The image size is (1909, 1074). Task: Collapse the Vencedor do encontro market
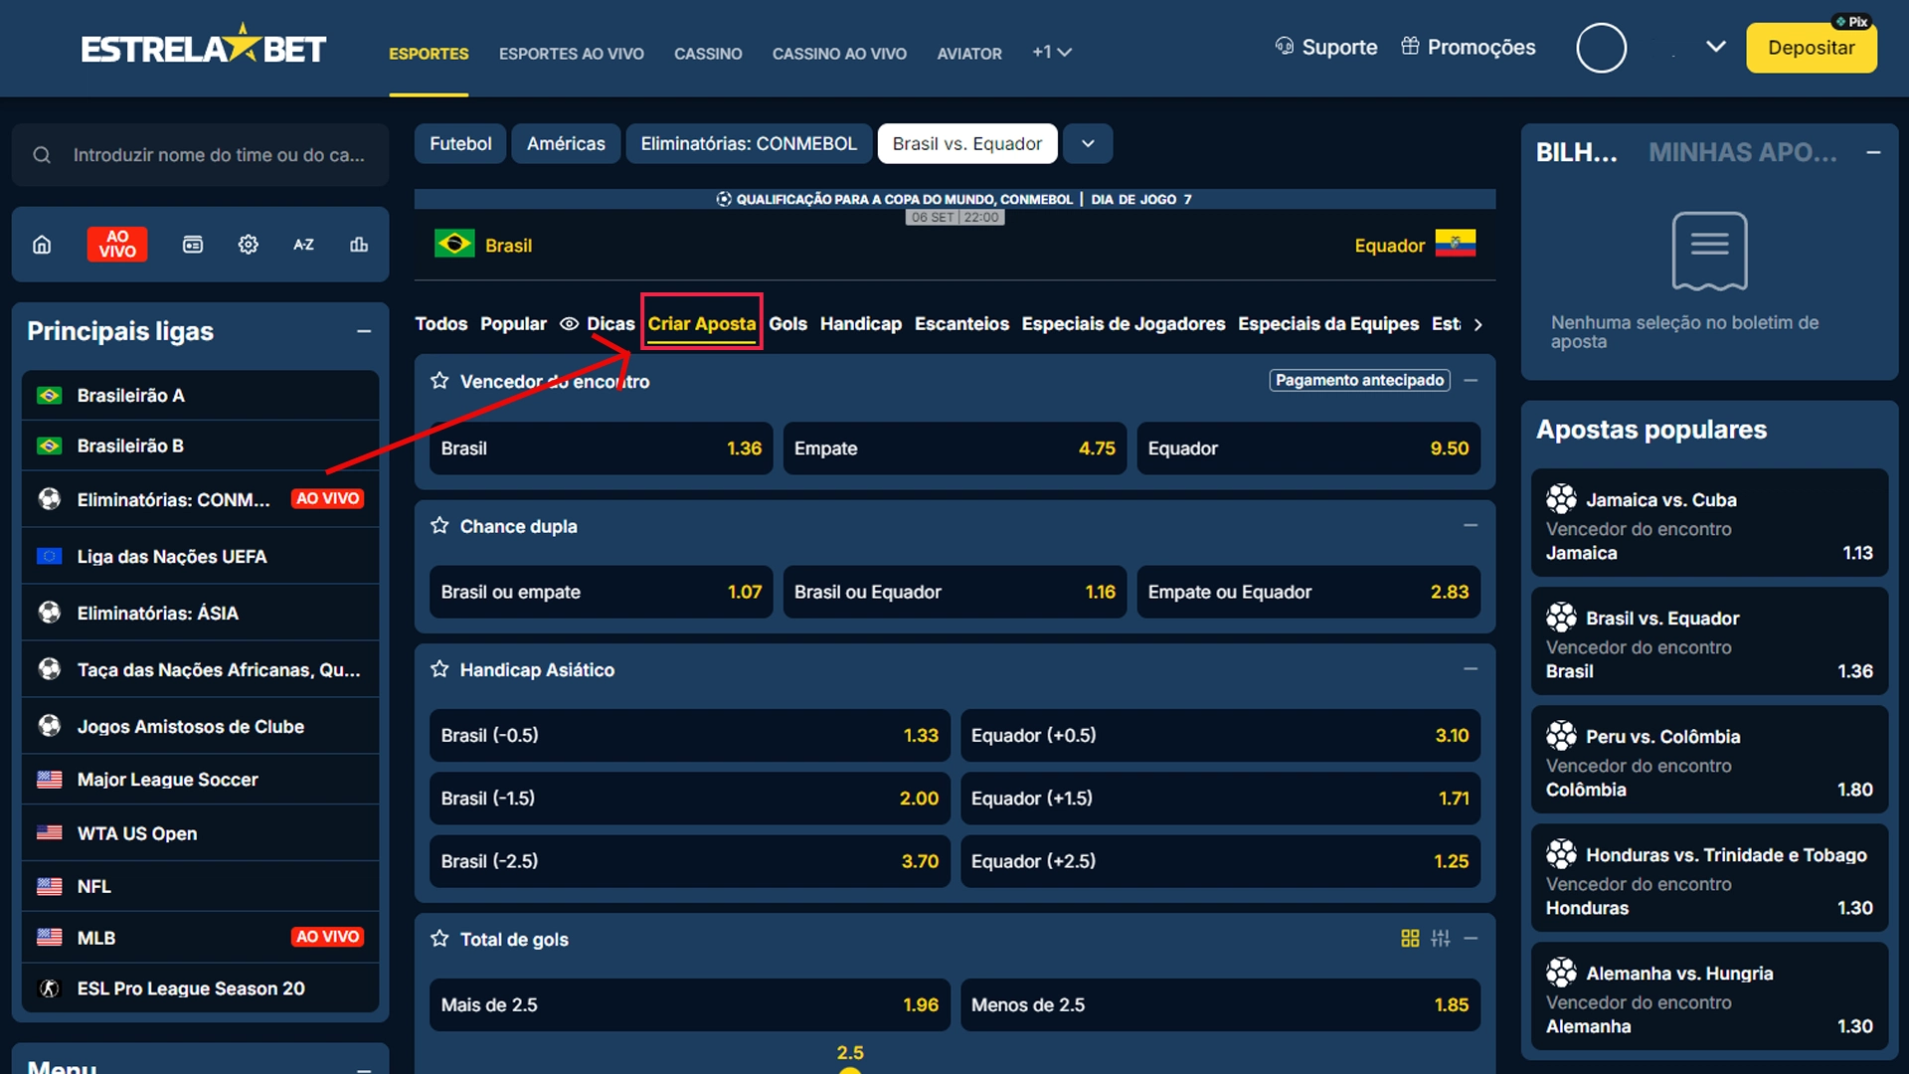(1471, 381)
